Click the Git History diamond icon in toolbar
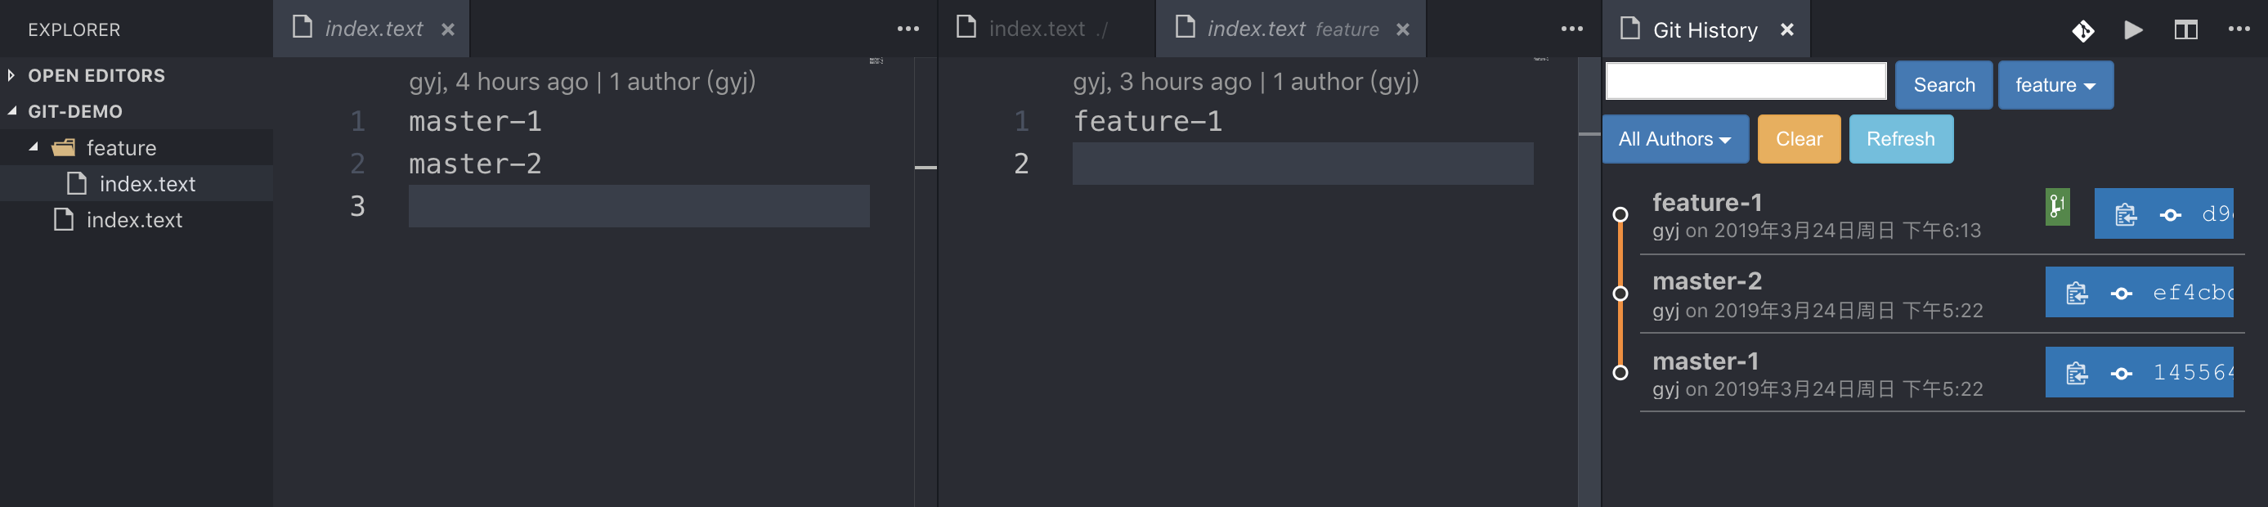Screen dimensions: 2268x507 [2082, 31]
